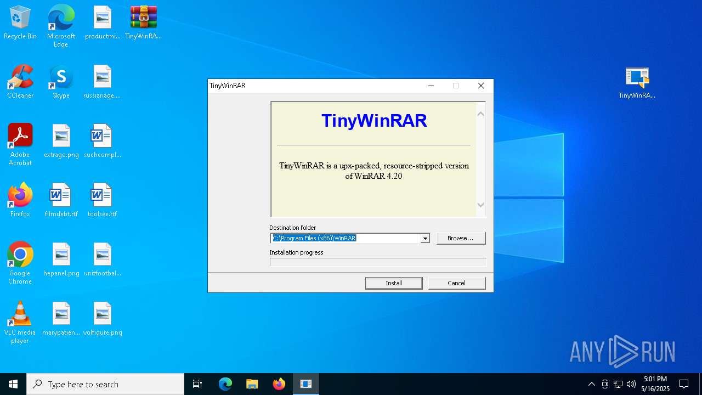
Task: Click the 'Installation progress' label
Action: 296,252
